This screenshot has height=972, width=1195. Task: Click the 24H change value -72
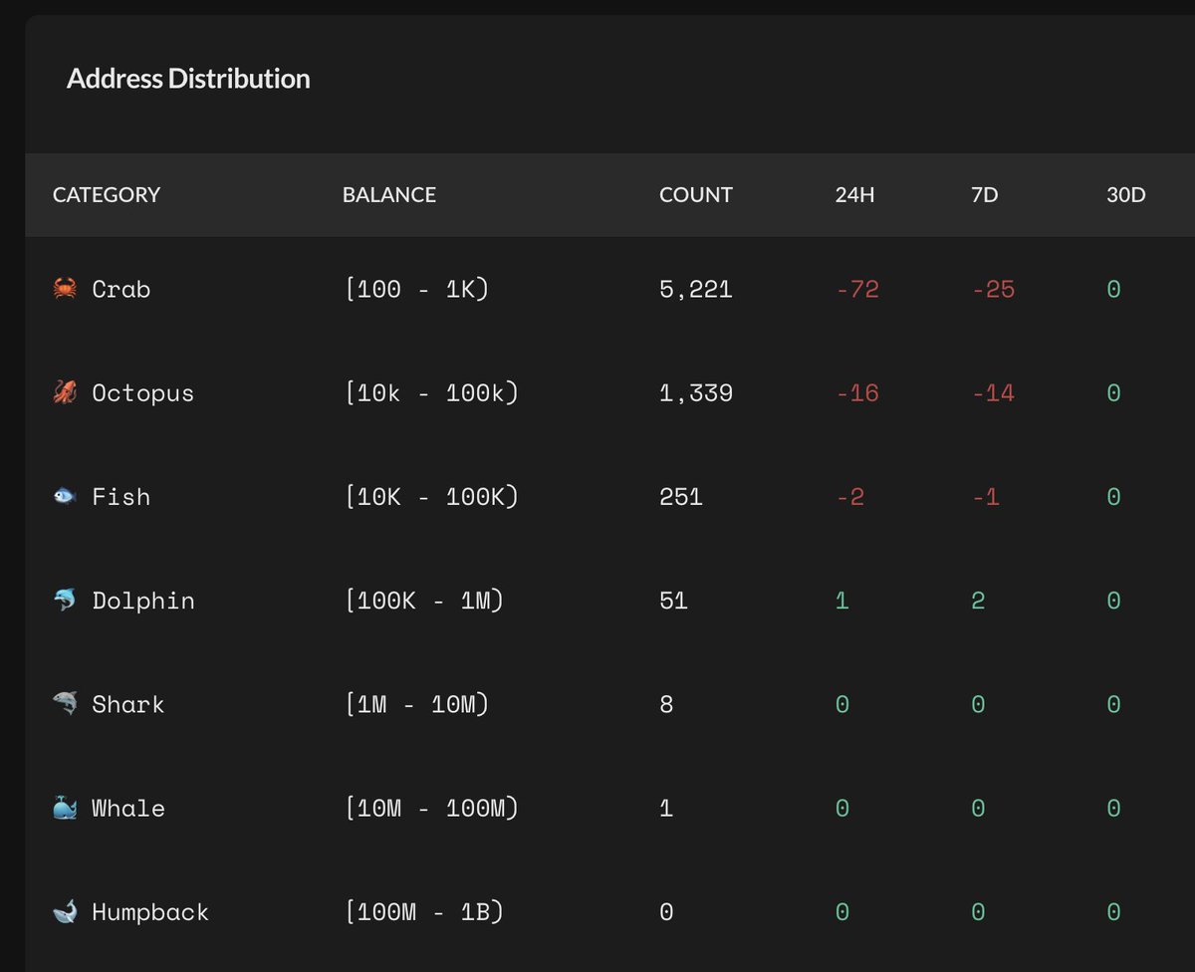(857, 290)
